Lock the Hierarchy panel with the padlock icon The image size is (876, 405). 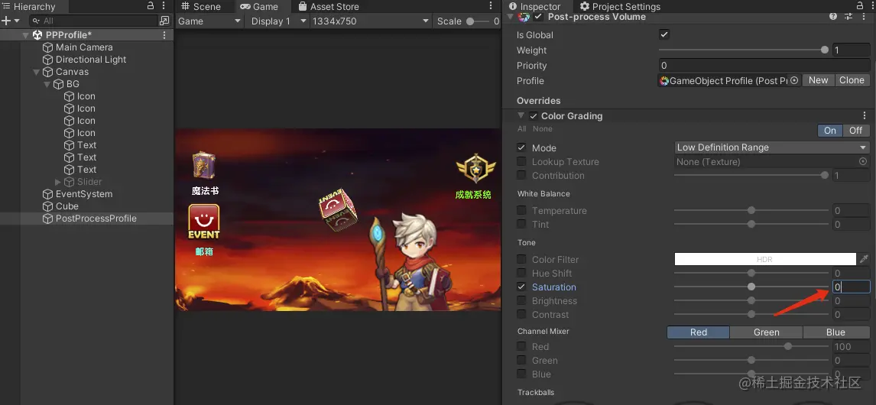coord(151,5)
